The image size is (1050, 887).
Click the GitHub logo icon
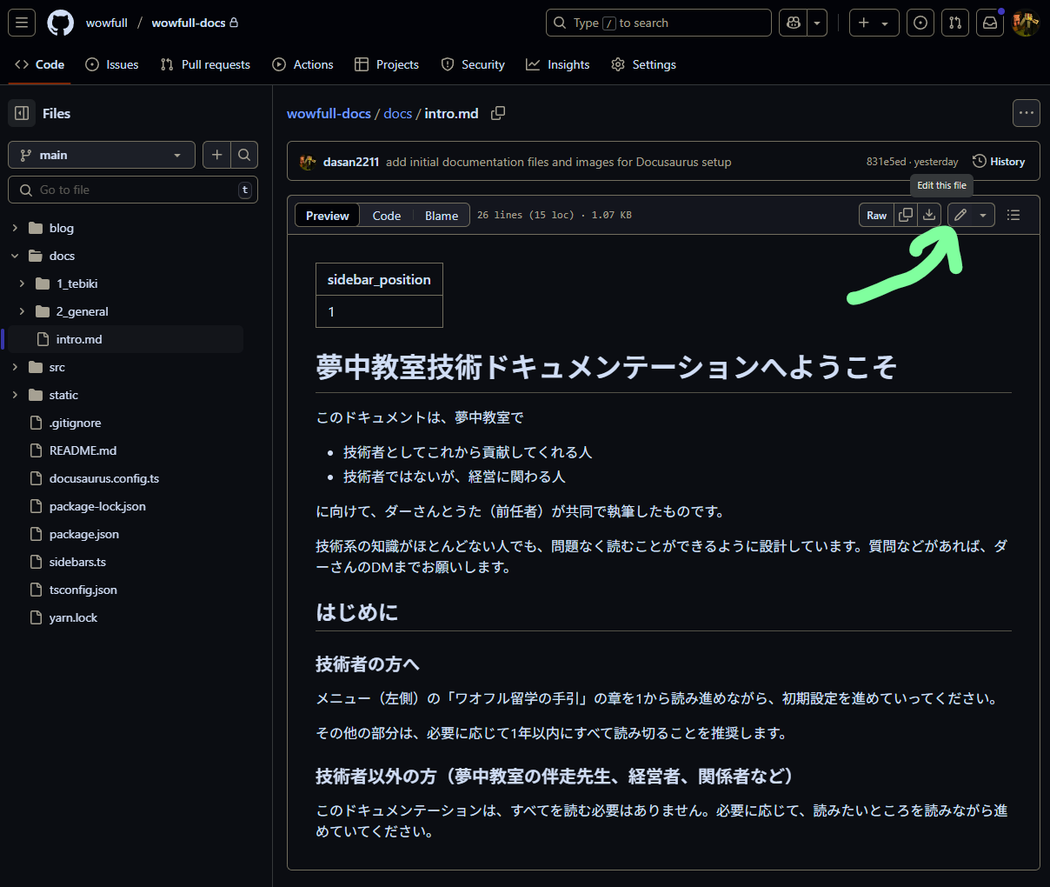click(x=59, y=22)
